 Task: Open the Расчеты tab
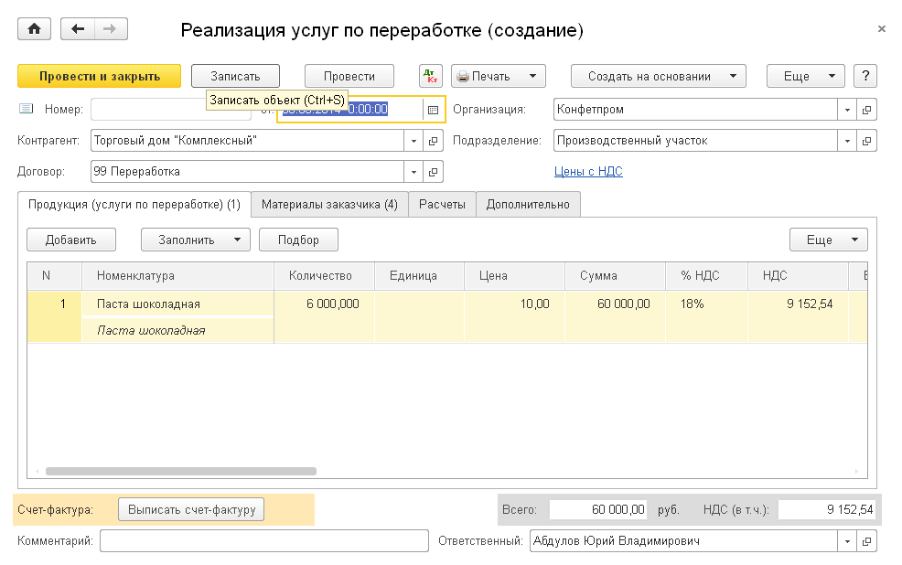pyautogui.click(x=442, y=205)
